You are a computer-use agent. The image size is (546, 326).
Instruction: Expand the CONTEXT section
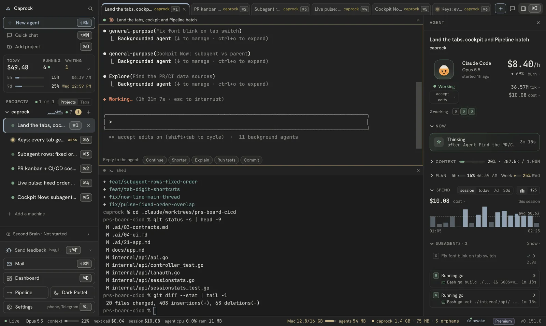click(x=432, y=162)
